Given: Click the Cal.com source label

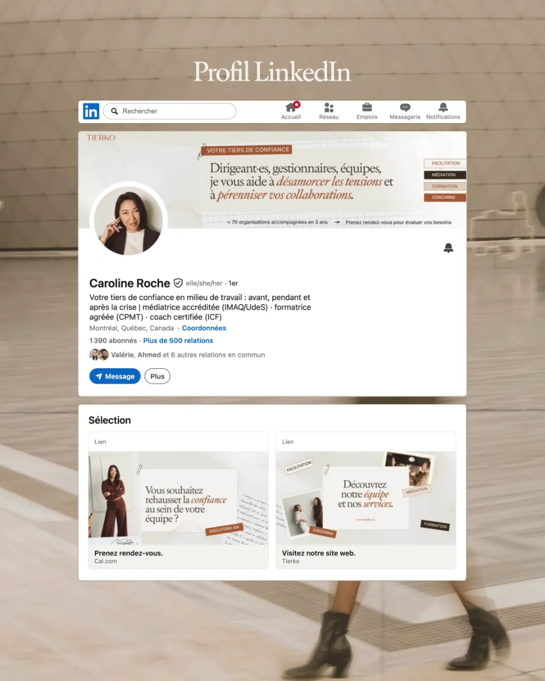Looking at the screenshot, I should point(105,561).
